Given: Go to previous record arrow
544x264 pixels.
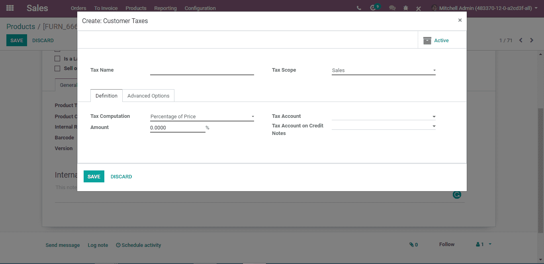Looking at the screenshot, I should click(x=521, y=40).
